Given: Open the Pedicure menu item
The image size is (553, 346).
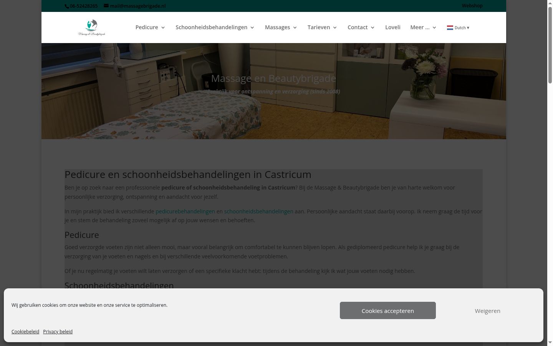Looking at the screenshot, I should (x=147, y=27).
